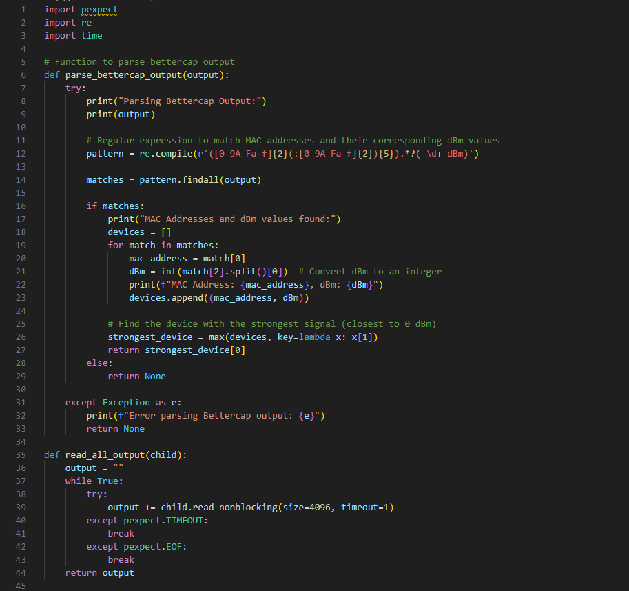Click line number 45 in the gutter
This screenshot has height=591, width=629.
tap(21, 585)
